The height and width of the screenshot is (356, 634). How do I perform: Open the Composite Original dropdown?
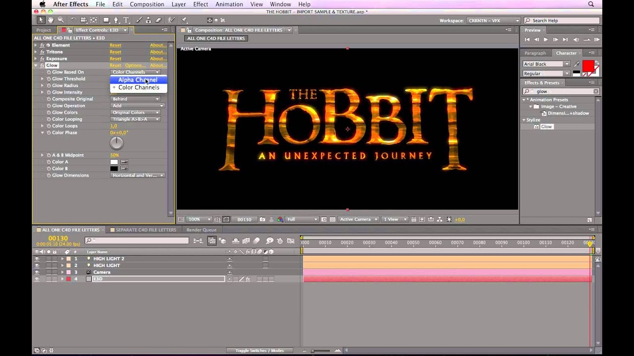tap(136, 99)
